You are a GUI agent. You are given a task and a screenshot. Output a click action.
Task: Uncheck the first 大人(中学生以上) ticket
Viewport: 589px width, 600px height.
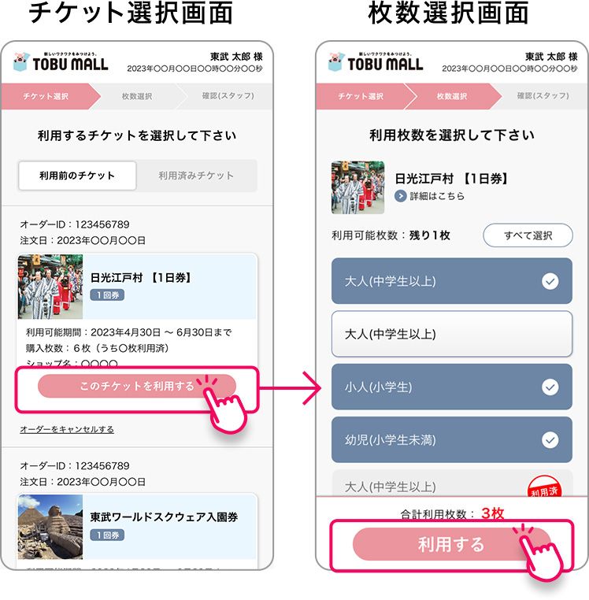(x=452, y=281)
